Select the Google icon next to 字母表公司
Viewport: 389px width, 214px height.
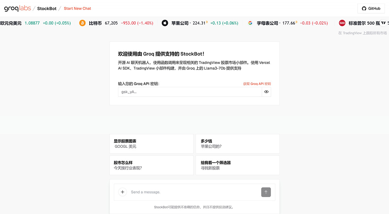pos(250,23)
